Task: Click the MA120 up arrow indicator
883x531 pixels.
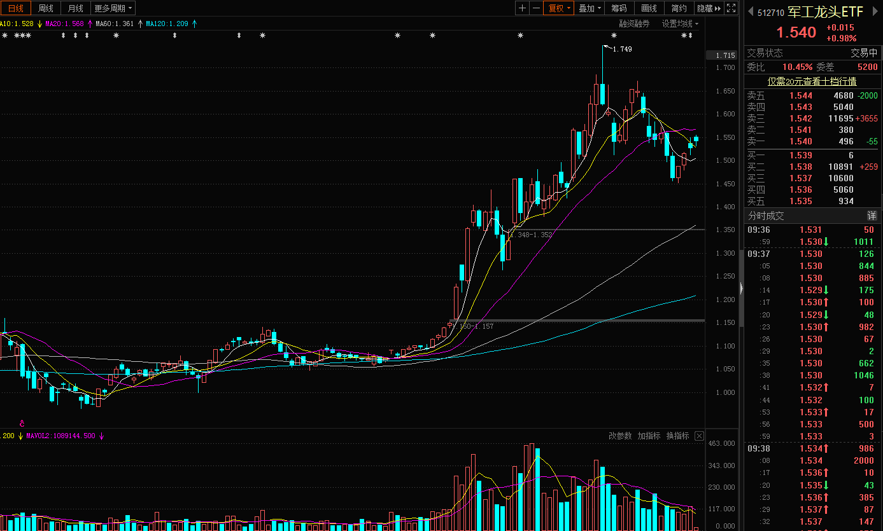Action: 194,24
